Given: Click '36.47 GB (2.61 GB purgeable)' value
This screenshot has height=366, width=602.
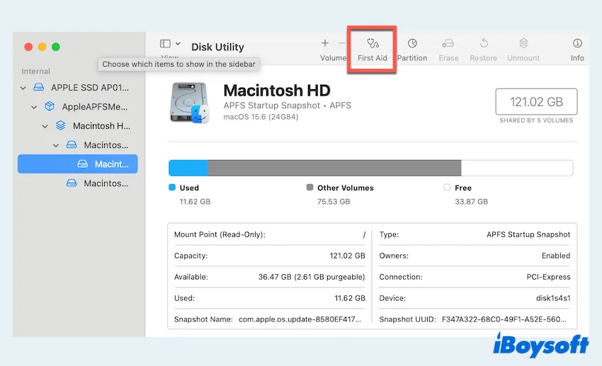Looking at the screenshot, I should [x=312, y=277].
